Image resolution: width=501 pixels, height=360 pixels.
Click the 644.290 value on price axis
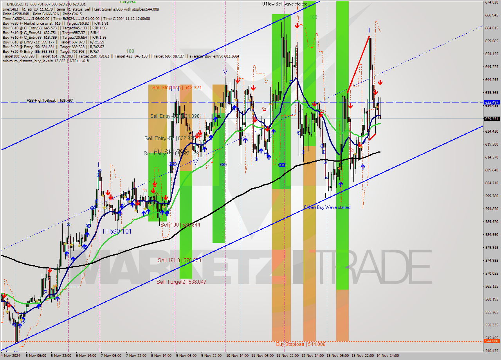491,79
